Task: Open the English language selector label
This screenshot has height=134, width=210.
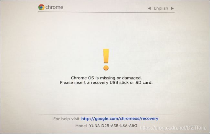Action: (x=161, y=8)
